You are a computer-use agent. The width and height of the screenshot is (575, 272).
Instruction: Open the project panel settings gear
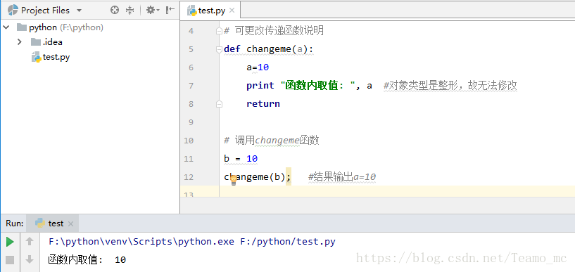[153, 11]
